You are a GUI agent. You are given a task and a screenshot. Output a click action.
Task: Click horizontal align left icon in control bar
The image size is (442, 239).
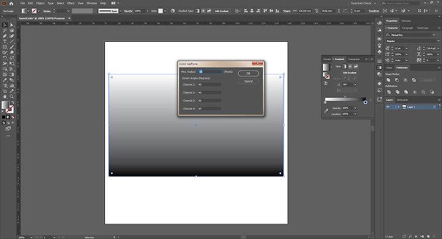pyautogui.click(x=246, y=11)
